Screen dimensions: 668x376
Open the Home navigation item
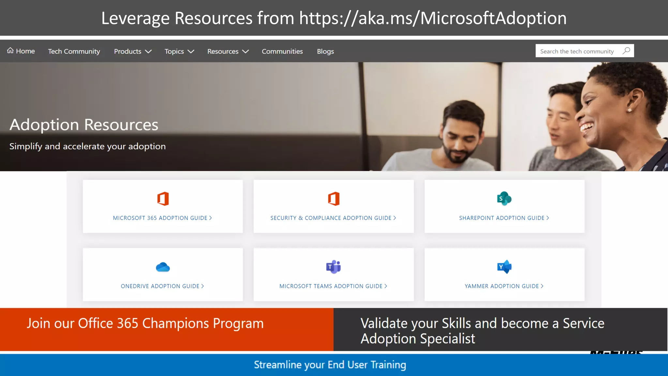[x=21, y=51]
